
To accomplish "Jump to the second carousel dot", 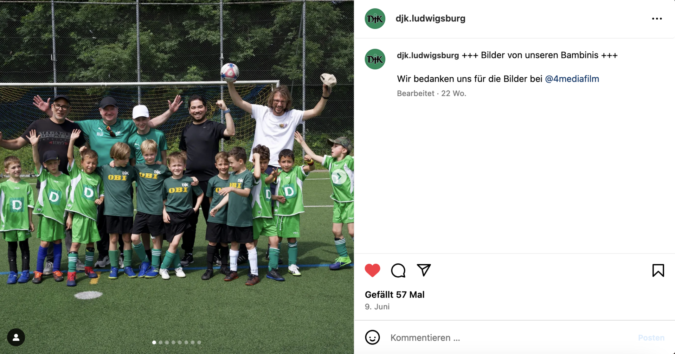I will [x=161, y=342].
